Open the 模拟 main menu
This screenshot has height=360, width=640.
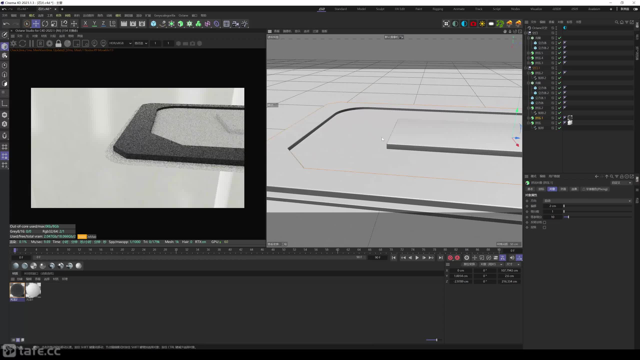(118, 15)
